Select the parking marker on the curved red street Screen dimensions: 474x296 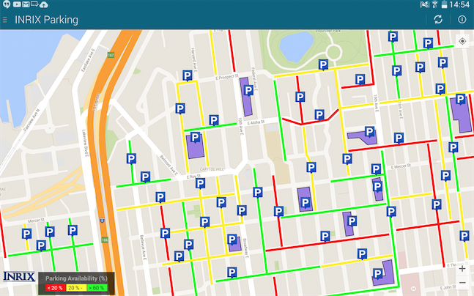pos(319,115)
